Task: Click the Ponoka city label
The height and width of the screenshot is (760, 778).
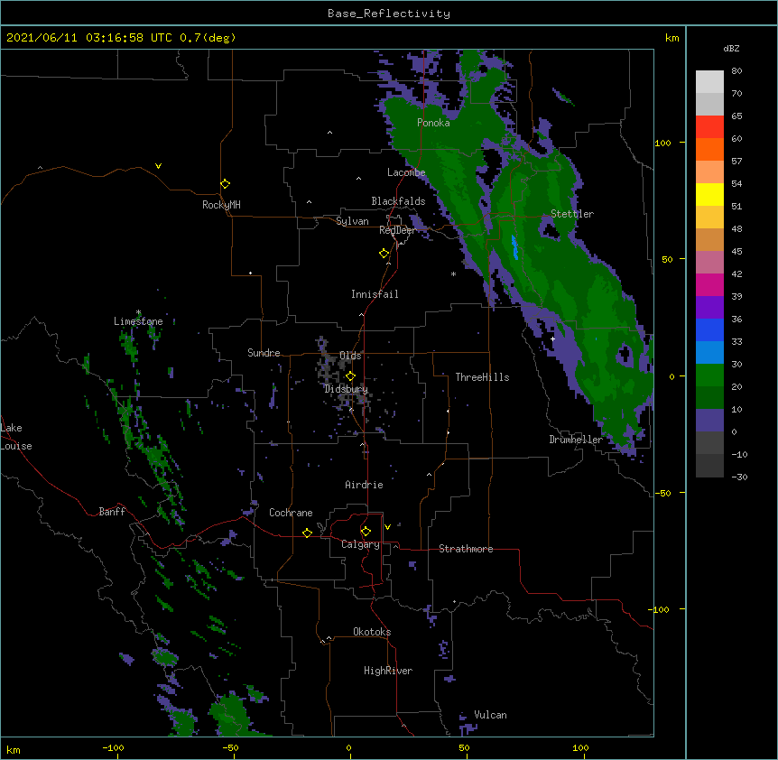Action: point(433,123)
